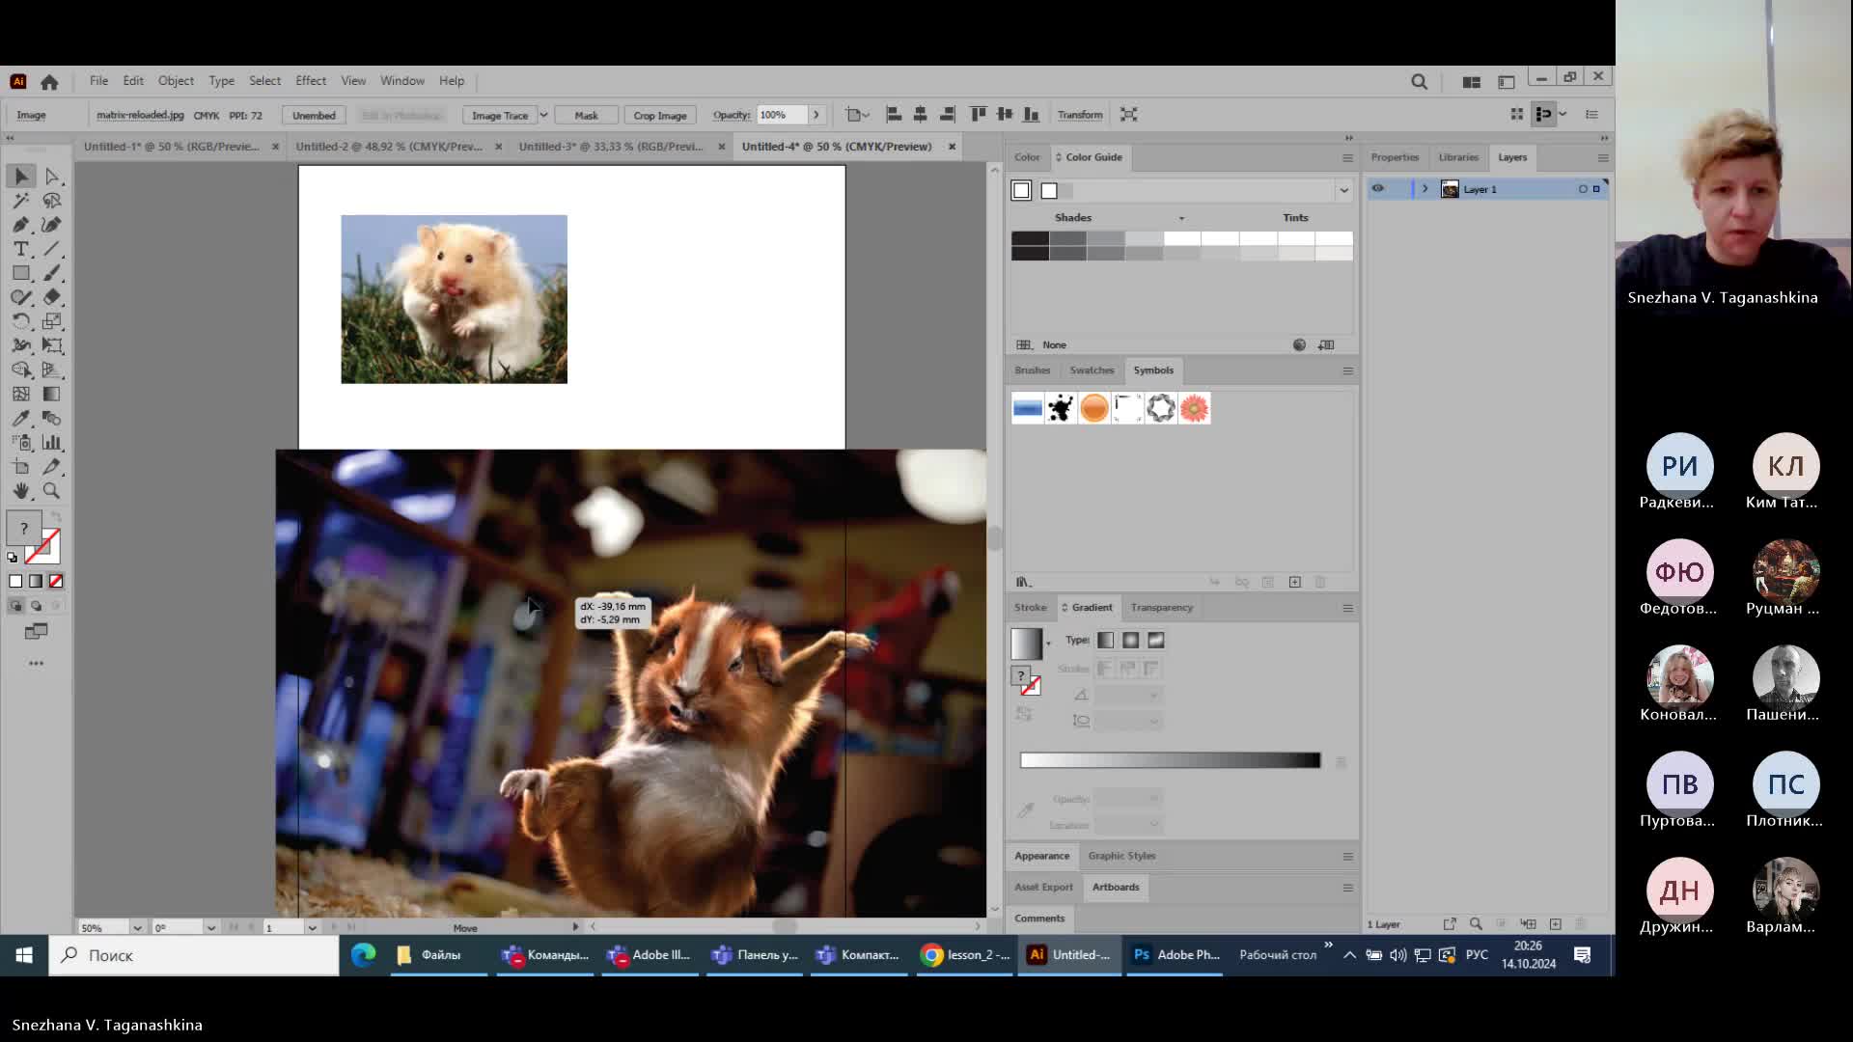Toggle None fill mode below swatches

click(56, 582)
